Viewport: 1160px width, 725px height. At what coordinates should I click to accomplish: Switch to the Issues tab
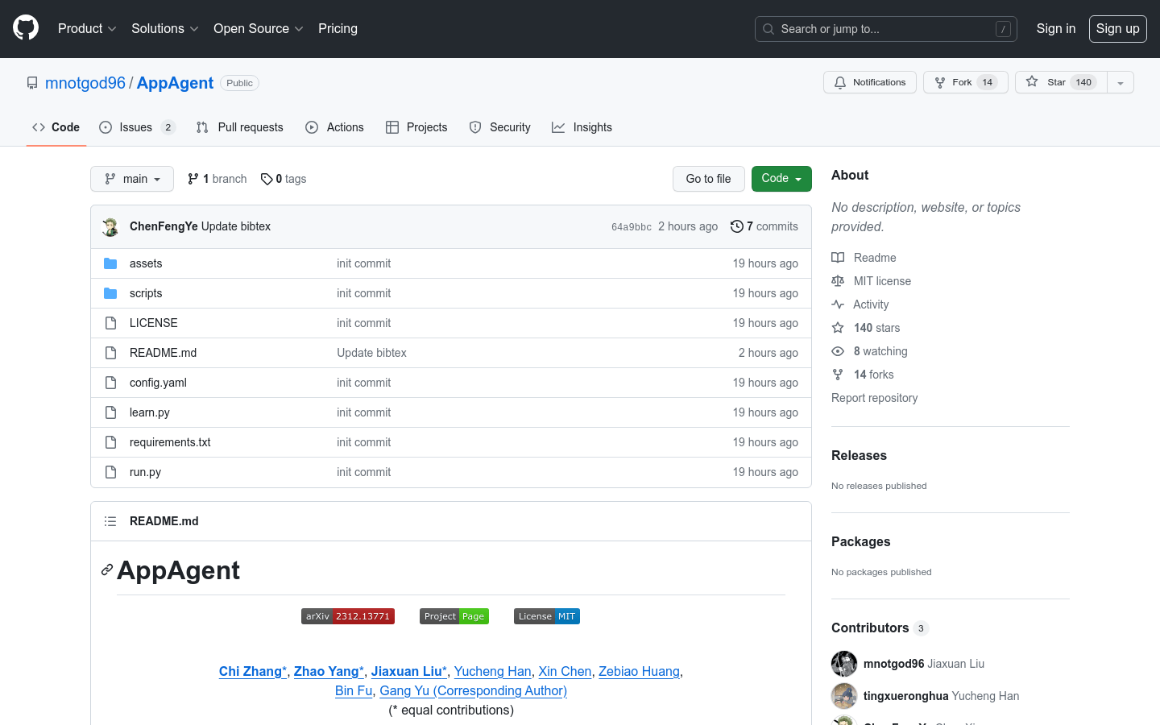point(137,127)
